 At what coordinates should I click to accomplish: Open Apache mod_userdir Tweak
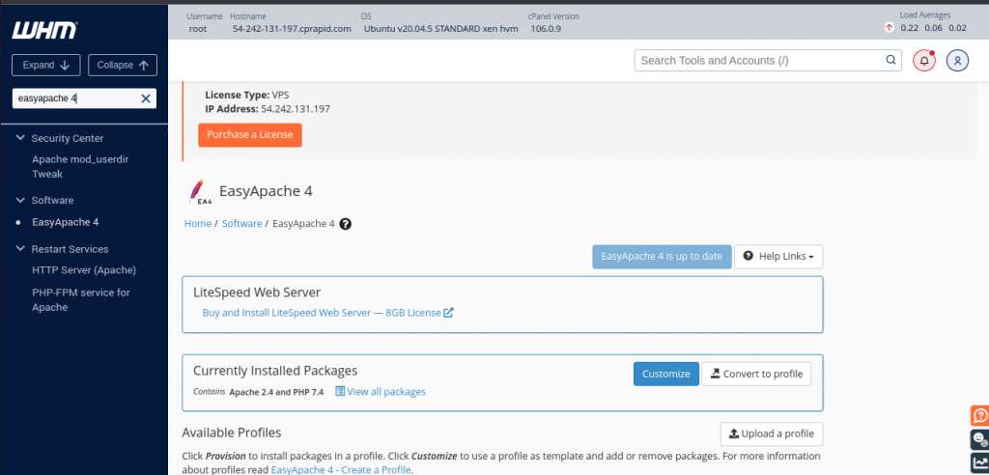[x=80, y=166]
